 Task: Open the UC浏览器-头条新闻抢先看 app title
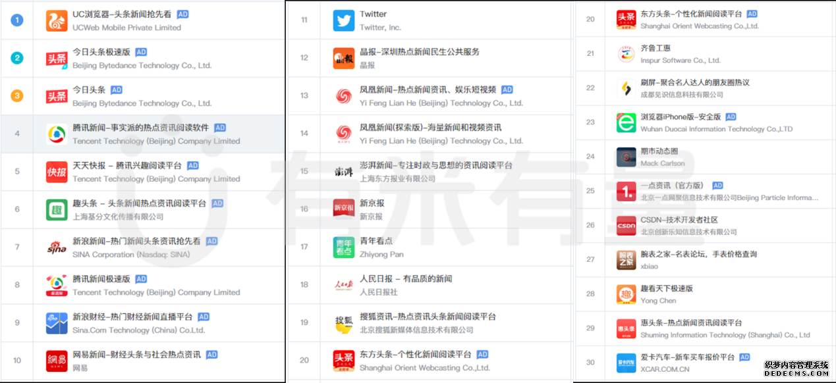(x=122, y=14)
